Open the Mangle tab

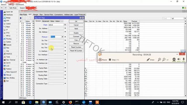(x=36, y=15)
